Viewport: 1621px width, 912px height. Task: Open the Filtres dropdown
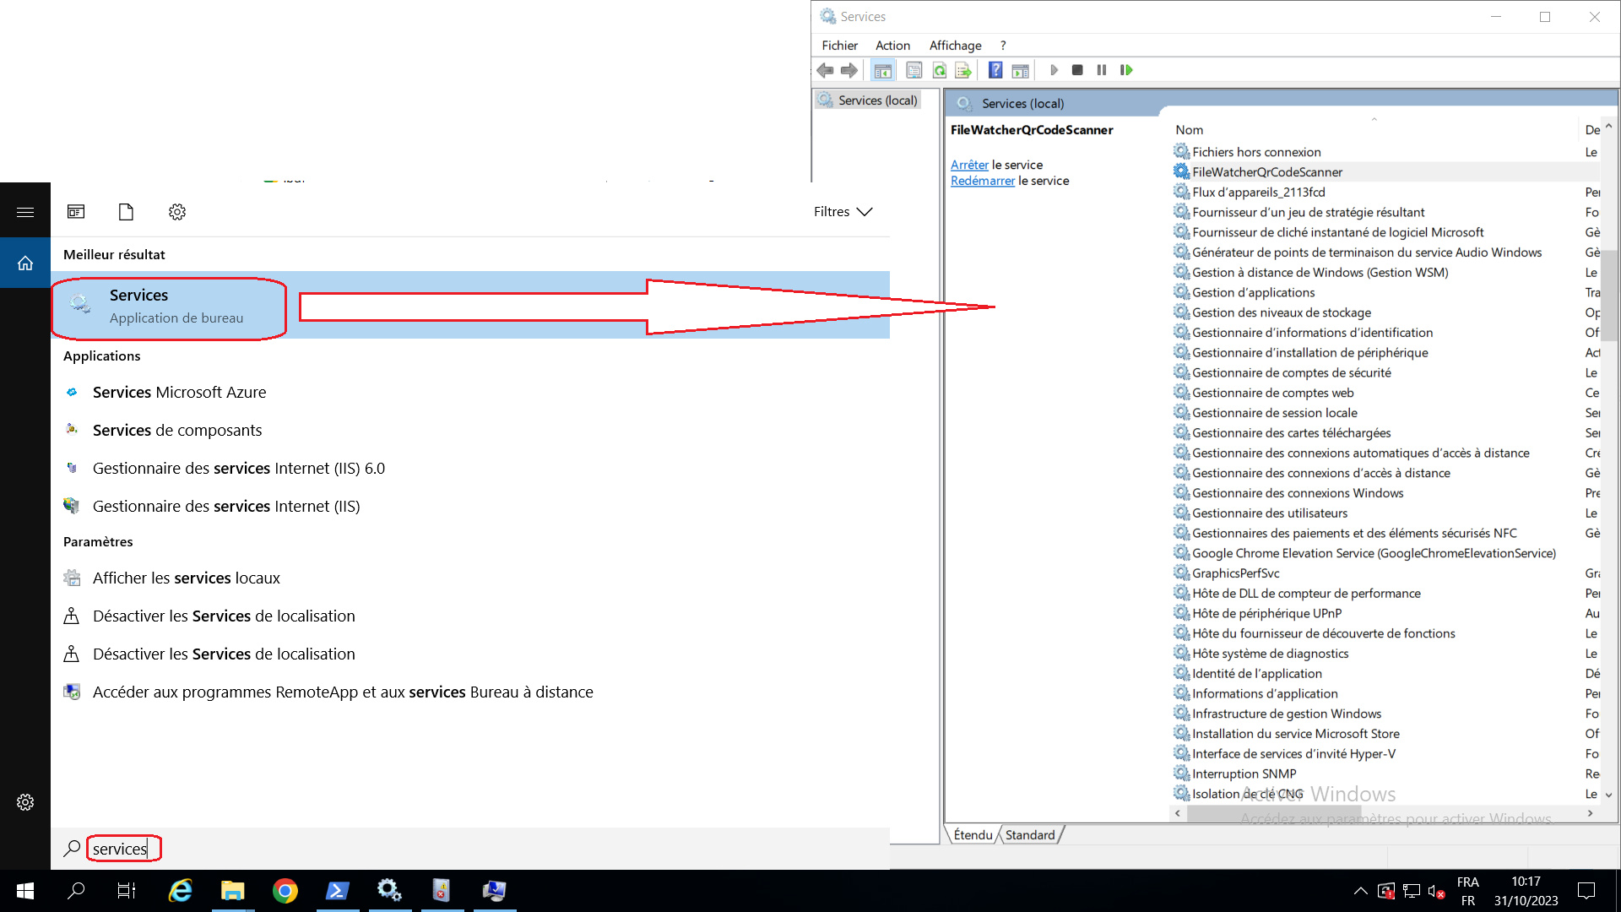coord(843,212)
